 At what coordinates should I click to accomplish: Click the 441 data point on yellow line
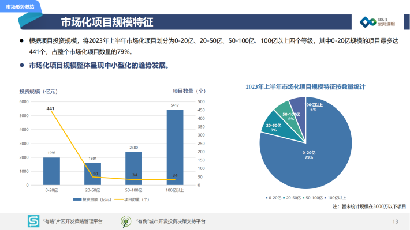click(52, 112)
